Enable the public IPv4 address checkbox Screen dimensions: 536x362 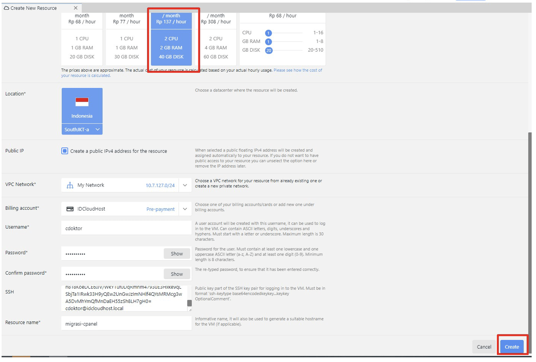coord(64,151)
